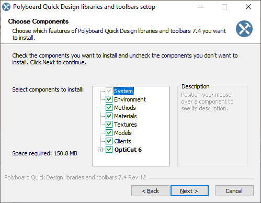Screen dimensions: 261x203
Task: Close the setup window
Action: (x=248, y=7)
